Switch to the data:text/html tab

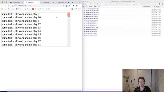[x=17, y=2]
